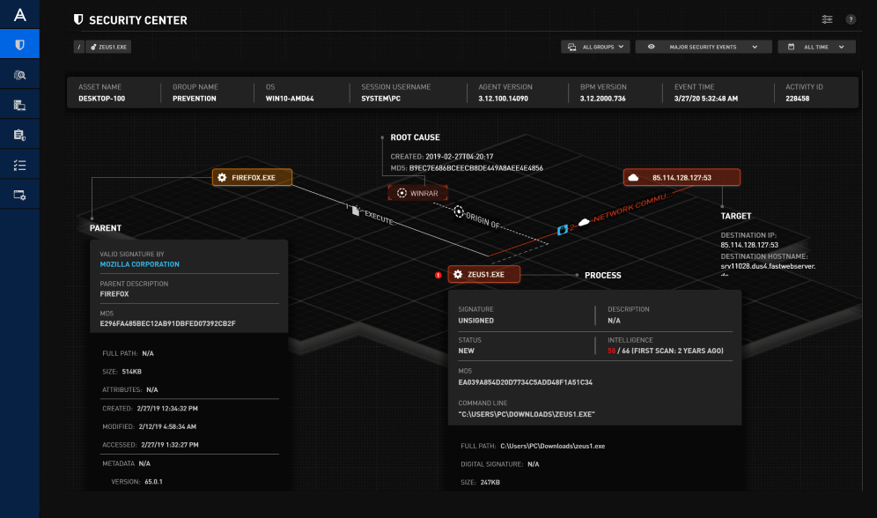Click parent version value 65.0.1

pos(154,482)
